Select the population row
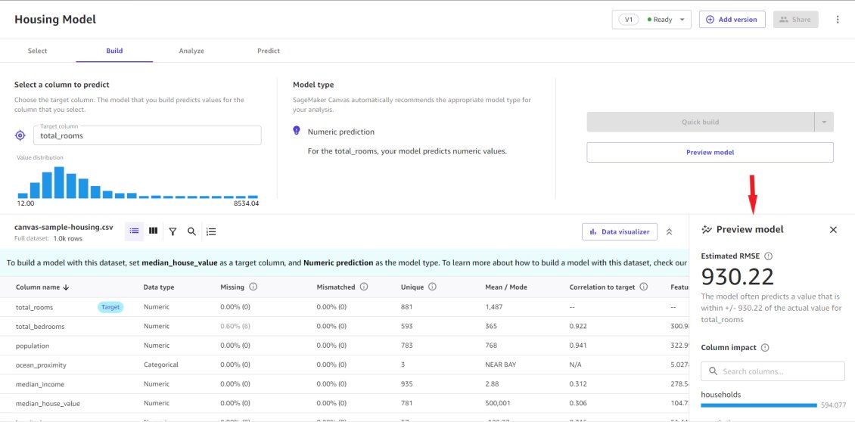Viewport: 855px width, 422px height. point(344,346)
